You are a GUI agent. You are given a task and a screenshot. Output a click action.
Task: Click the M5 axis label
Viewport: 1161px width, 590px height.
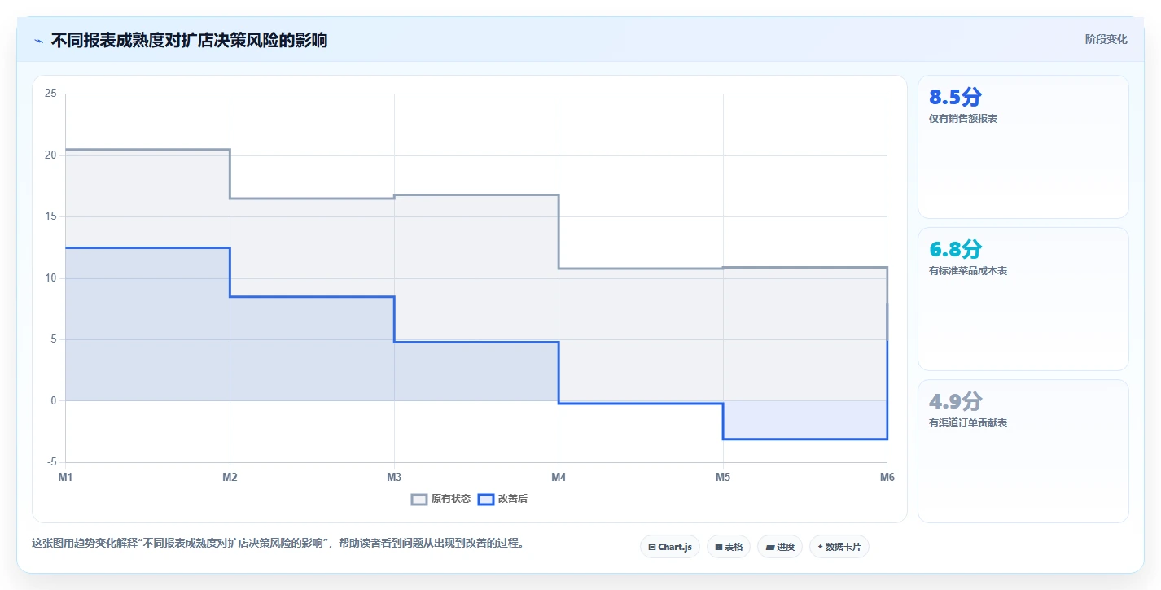point(723,478)
